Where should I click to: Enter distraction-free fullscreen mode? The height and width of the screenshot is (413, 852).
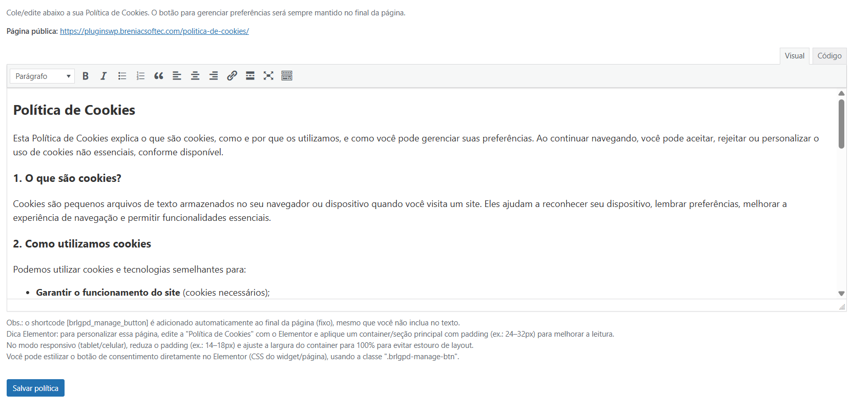268,76
